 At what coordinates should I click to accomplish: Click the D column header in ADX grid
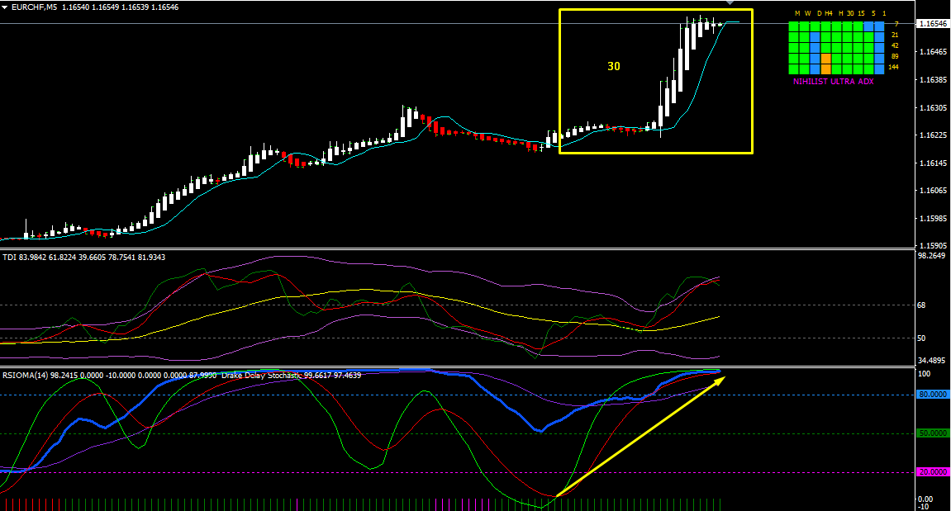click(820, 13)
